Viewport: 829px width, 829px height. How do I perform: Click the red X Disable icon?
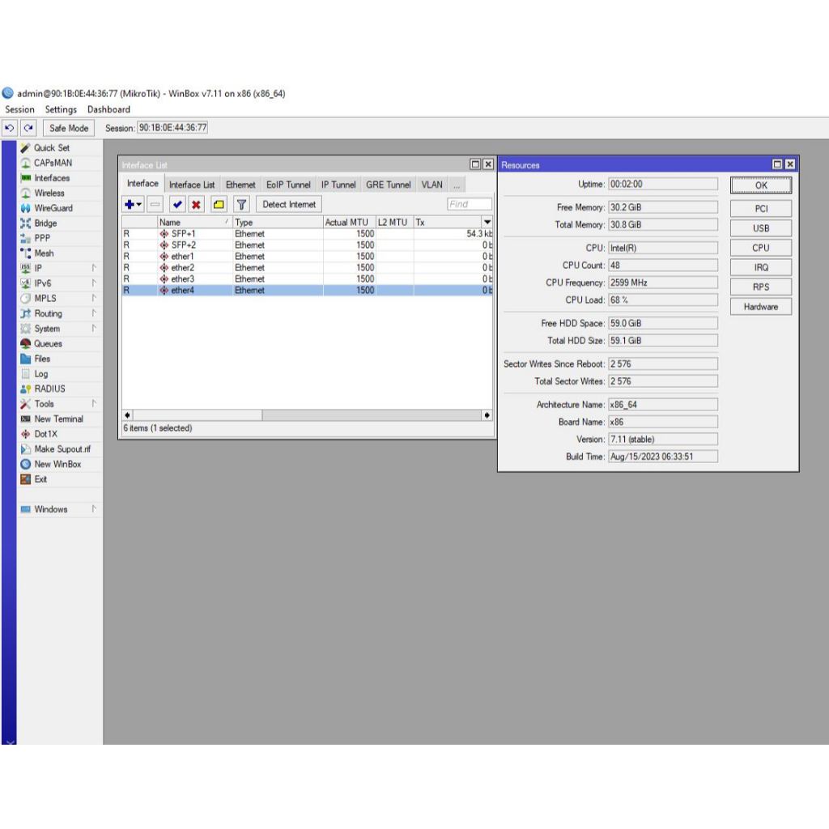196,205
